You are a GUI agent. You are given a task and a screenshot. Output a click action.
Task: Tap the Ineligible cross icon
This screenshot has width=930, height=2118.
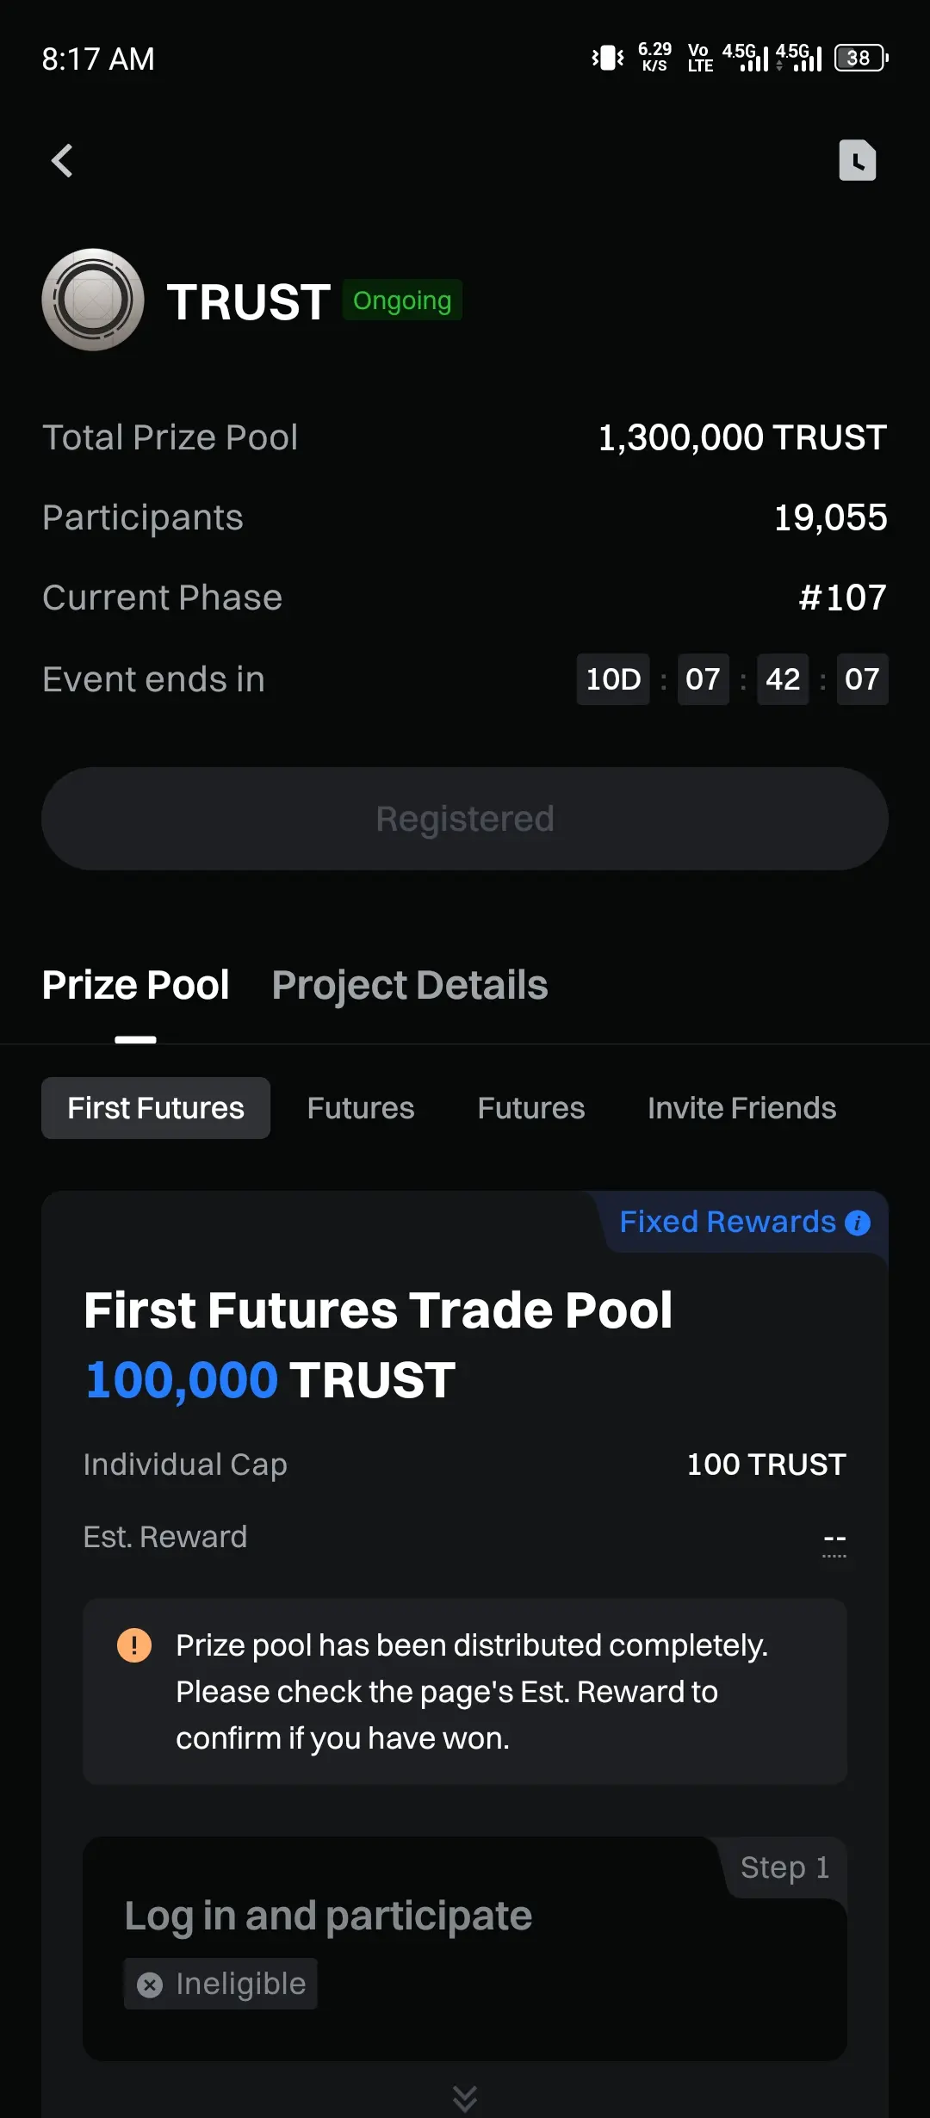(150, 1985)
